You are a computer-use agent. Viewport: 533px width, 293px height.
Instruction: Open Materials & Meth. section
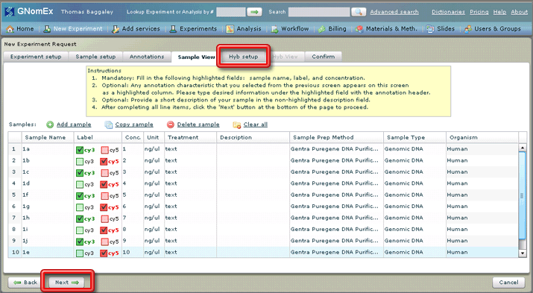pyautogui.click(x=386, y=29)
